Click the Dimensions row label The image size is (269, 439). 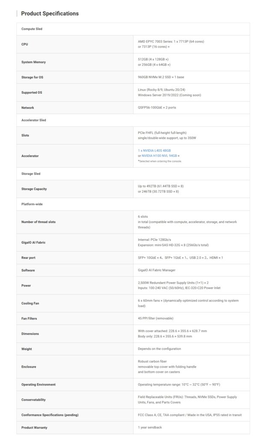coord(30,334)
